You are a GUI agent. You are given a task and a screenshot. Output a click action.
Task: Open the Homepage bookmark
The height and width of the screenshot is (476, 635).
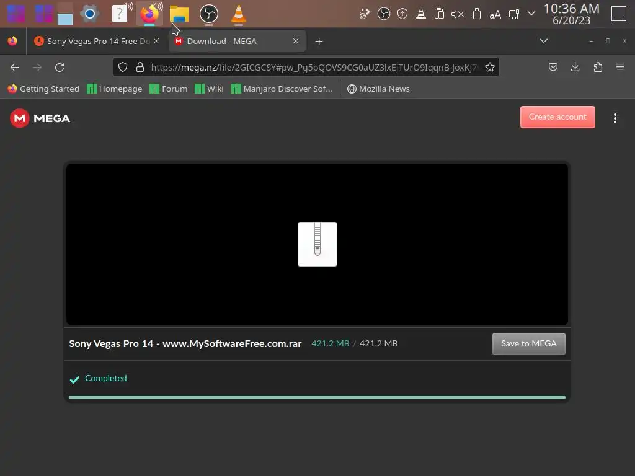[x=115, y=89]
